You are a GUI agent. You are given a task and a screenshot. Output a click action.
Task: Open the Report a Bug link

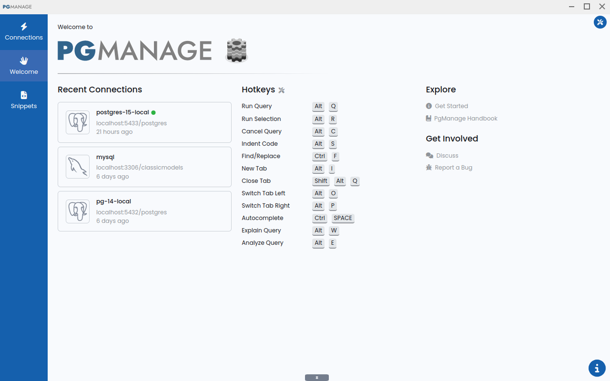453,168
